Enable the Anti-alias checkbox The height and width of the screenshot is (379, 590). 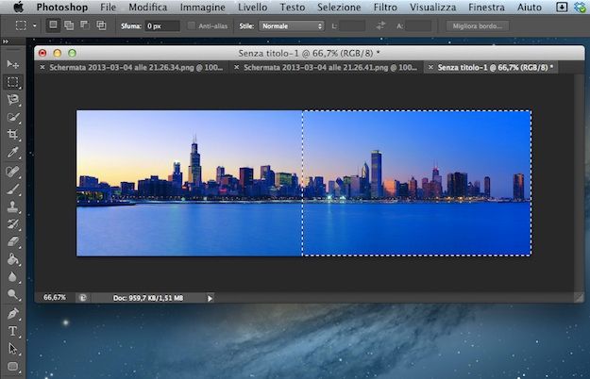coord(192,26)
